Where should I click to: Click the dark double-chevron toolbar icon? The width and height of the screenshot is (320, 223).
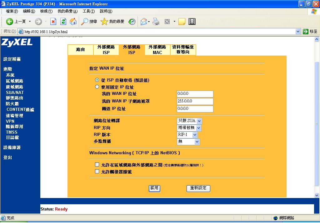pyautogui.click(x=192, y=22)
